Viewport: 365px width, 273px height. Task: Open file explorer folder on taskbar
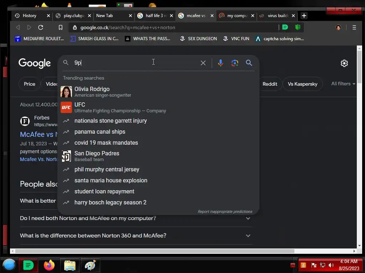click(x=70, y=265)
